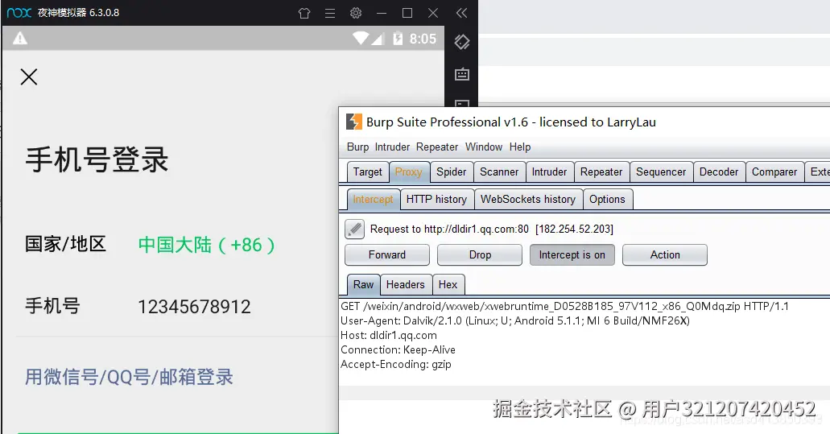Close the phone login page with X

[x=29, y=76]
